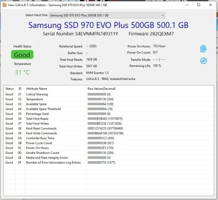
Task: Click the app icon in title bar
Action: 4,5
